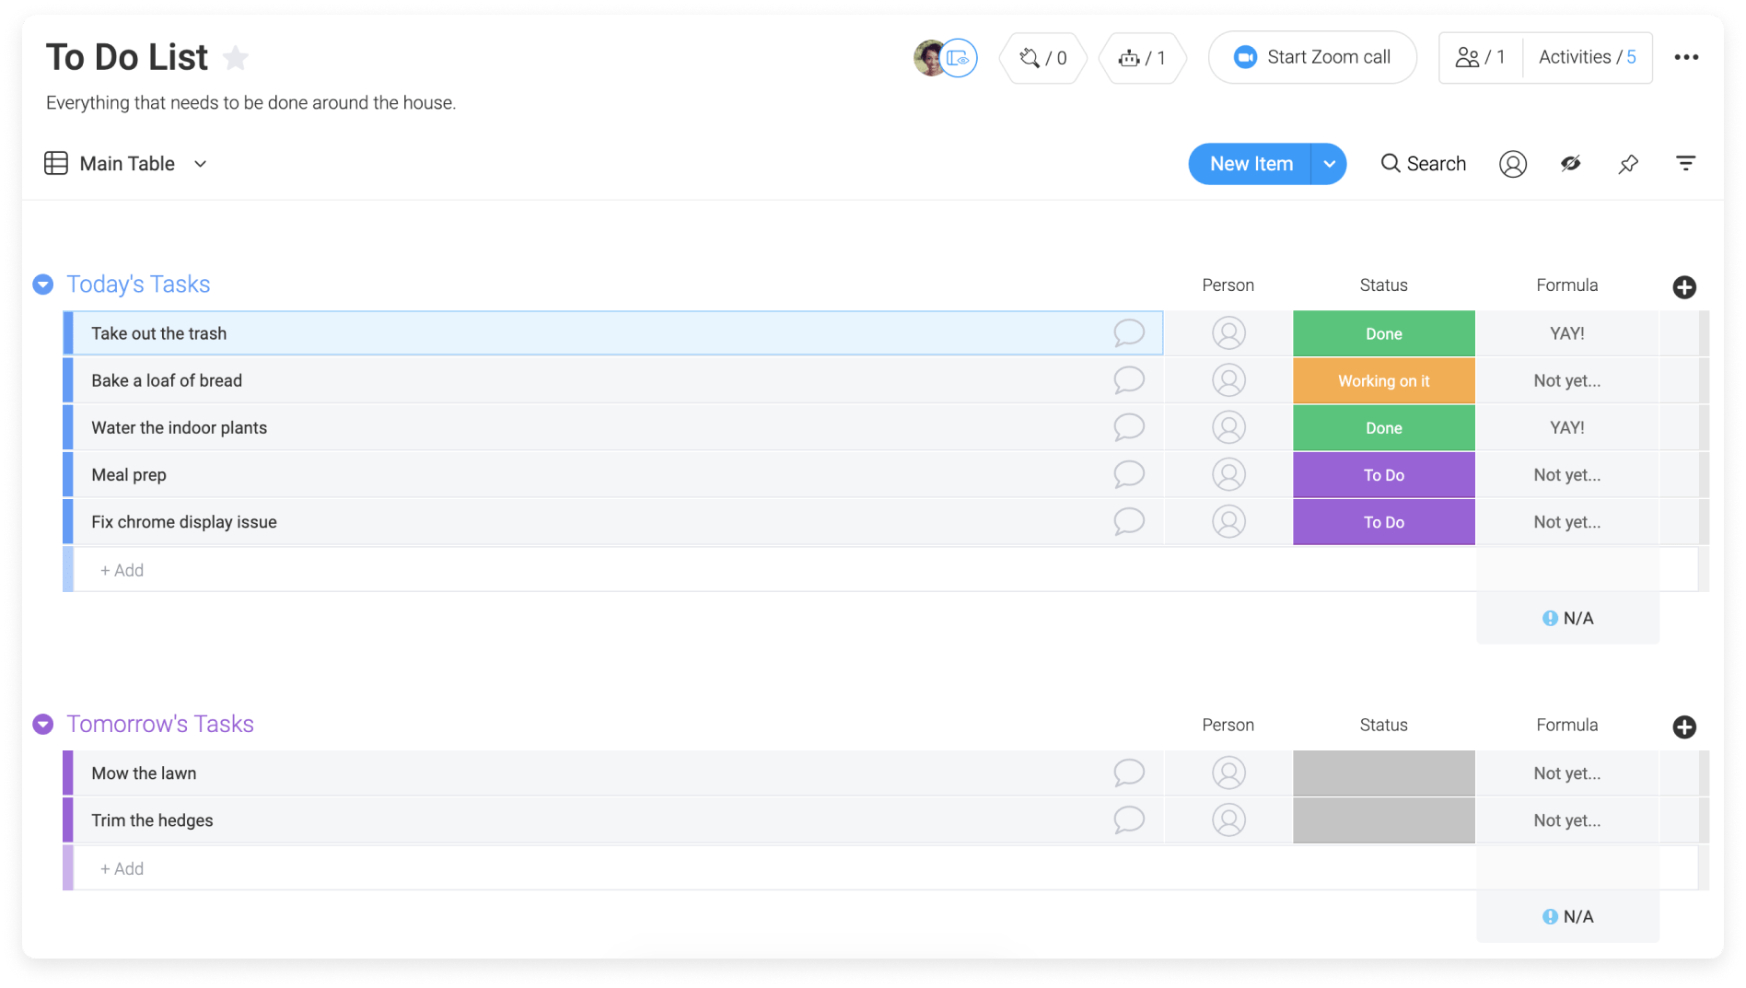Assign person to Take out the trash
Screen dimensions: 1746x988
pos(1228,333)
